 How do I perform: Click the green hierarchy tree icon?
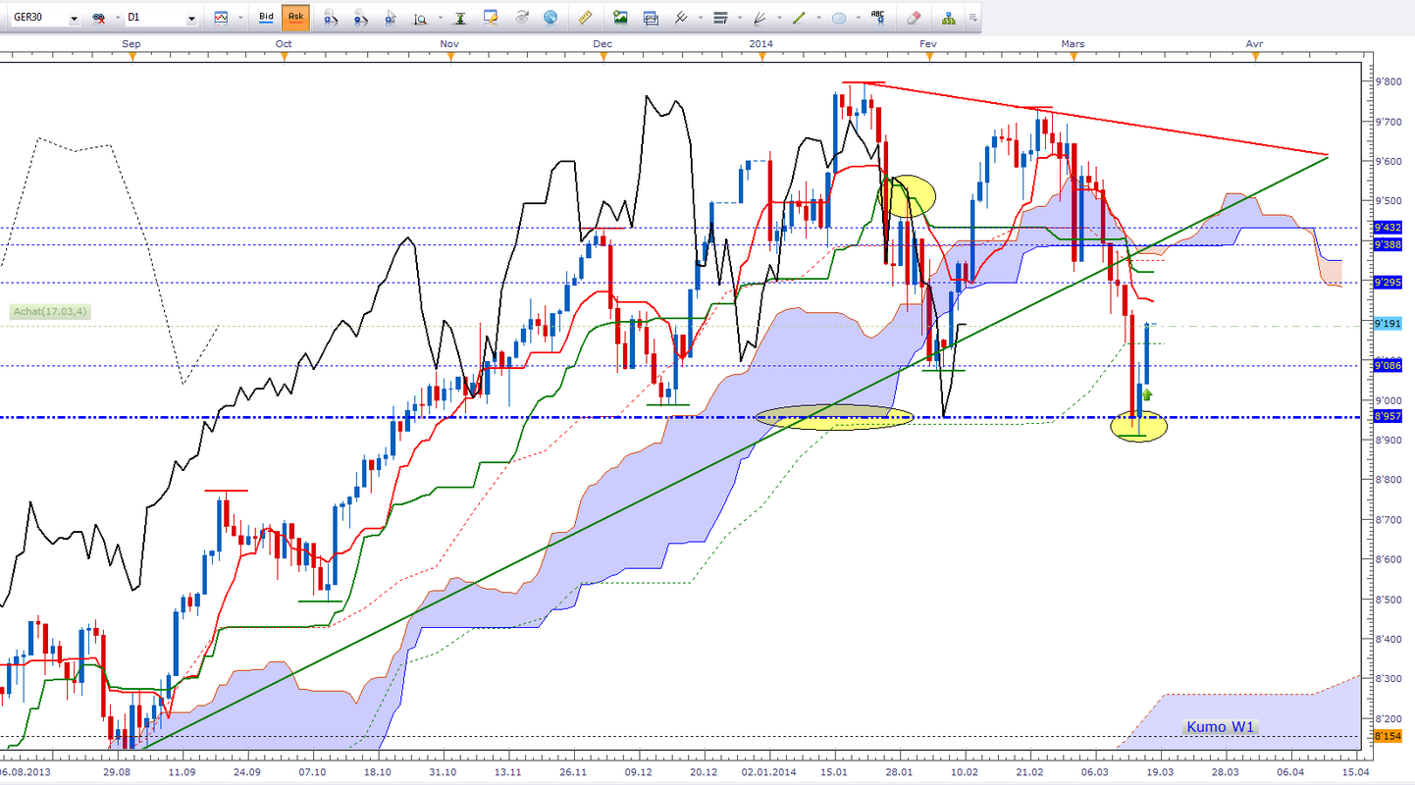949,18
